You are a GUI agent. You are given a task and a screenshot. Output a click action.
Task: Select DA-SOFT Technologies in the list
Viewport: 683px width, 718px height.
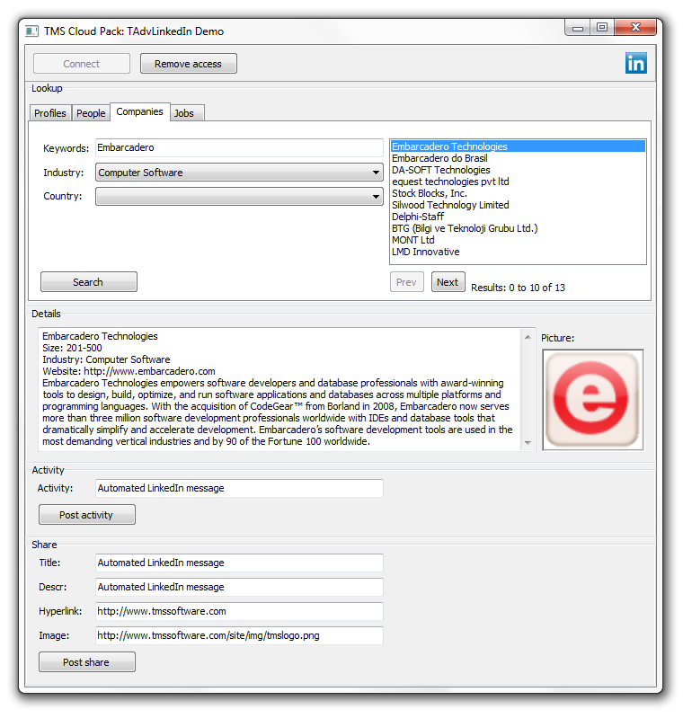(518, 170)
